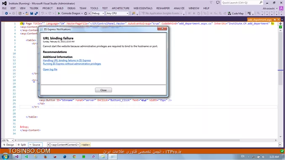Viewport: 285px width, 160px height.
Task: Open Firefox from the taskbar
Action: (x=45, y=157)
